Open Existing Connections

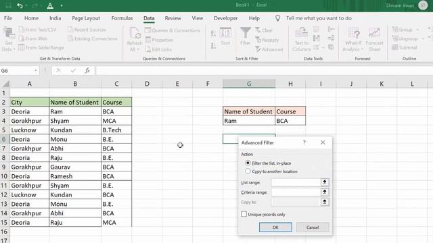coord(93,38)
